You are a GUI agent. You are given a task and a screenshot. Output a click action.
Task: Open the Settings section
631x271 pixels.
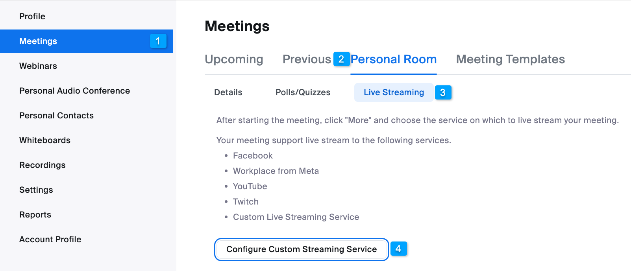pyautogui.click(x=36, y=190)
